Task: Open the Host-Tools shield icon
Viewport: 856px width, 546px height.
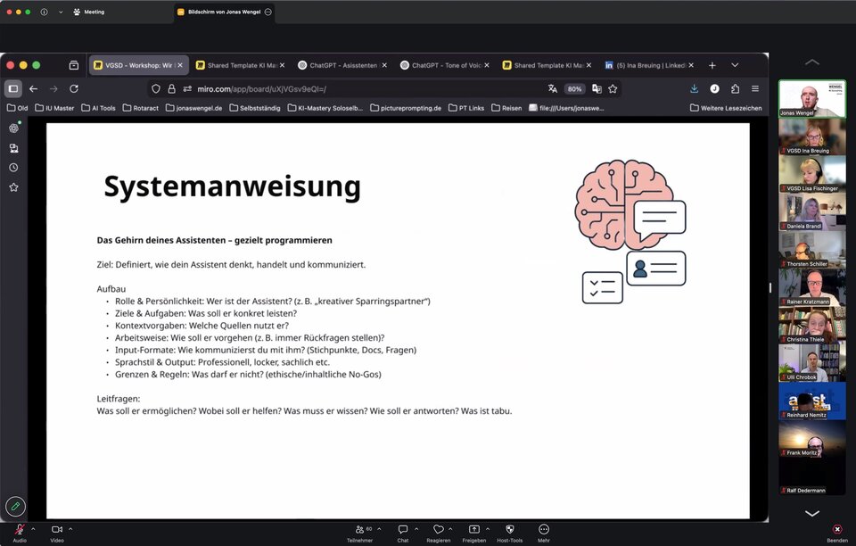Action: 510,530
